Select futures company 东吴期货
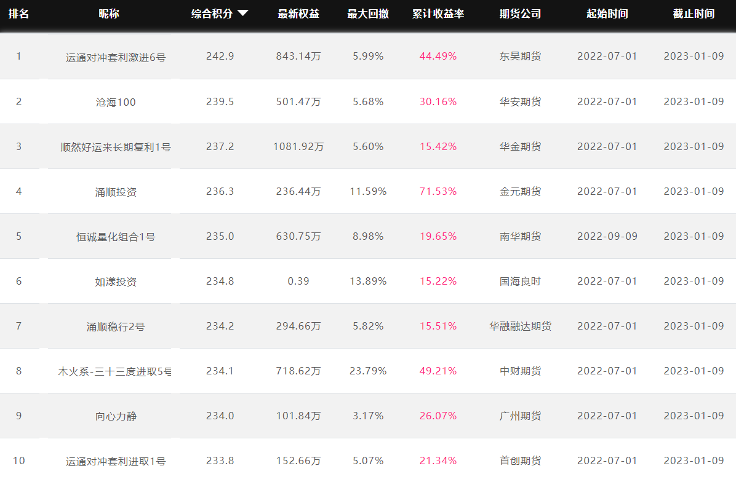The height and width of the screenshot is (482, 736). (x=520, y=57)
